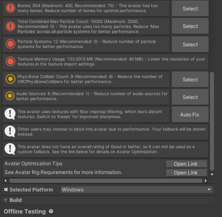222x217 pixels.
Task: Open Link for Avatar Rig Requirements
Action: (x=186, y=173)
